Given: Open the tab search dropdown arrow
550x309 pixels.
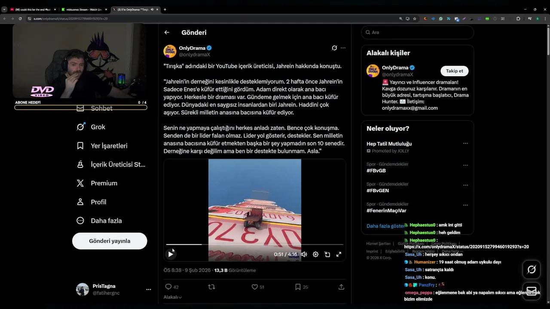Looking at the screenshot, I should [4, 9].
